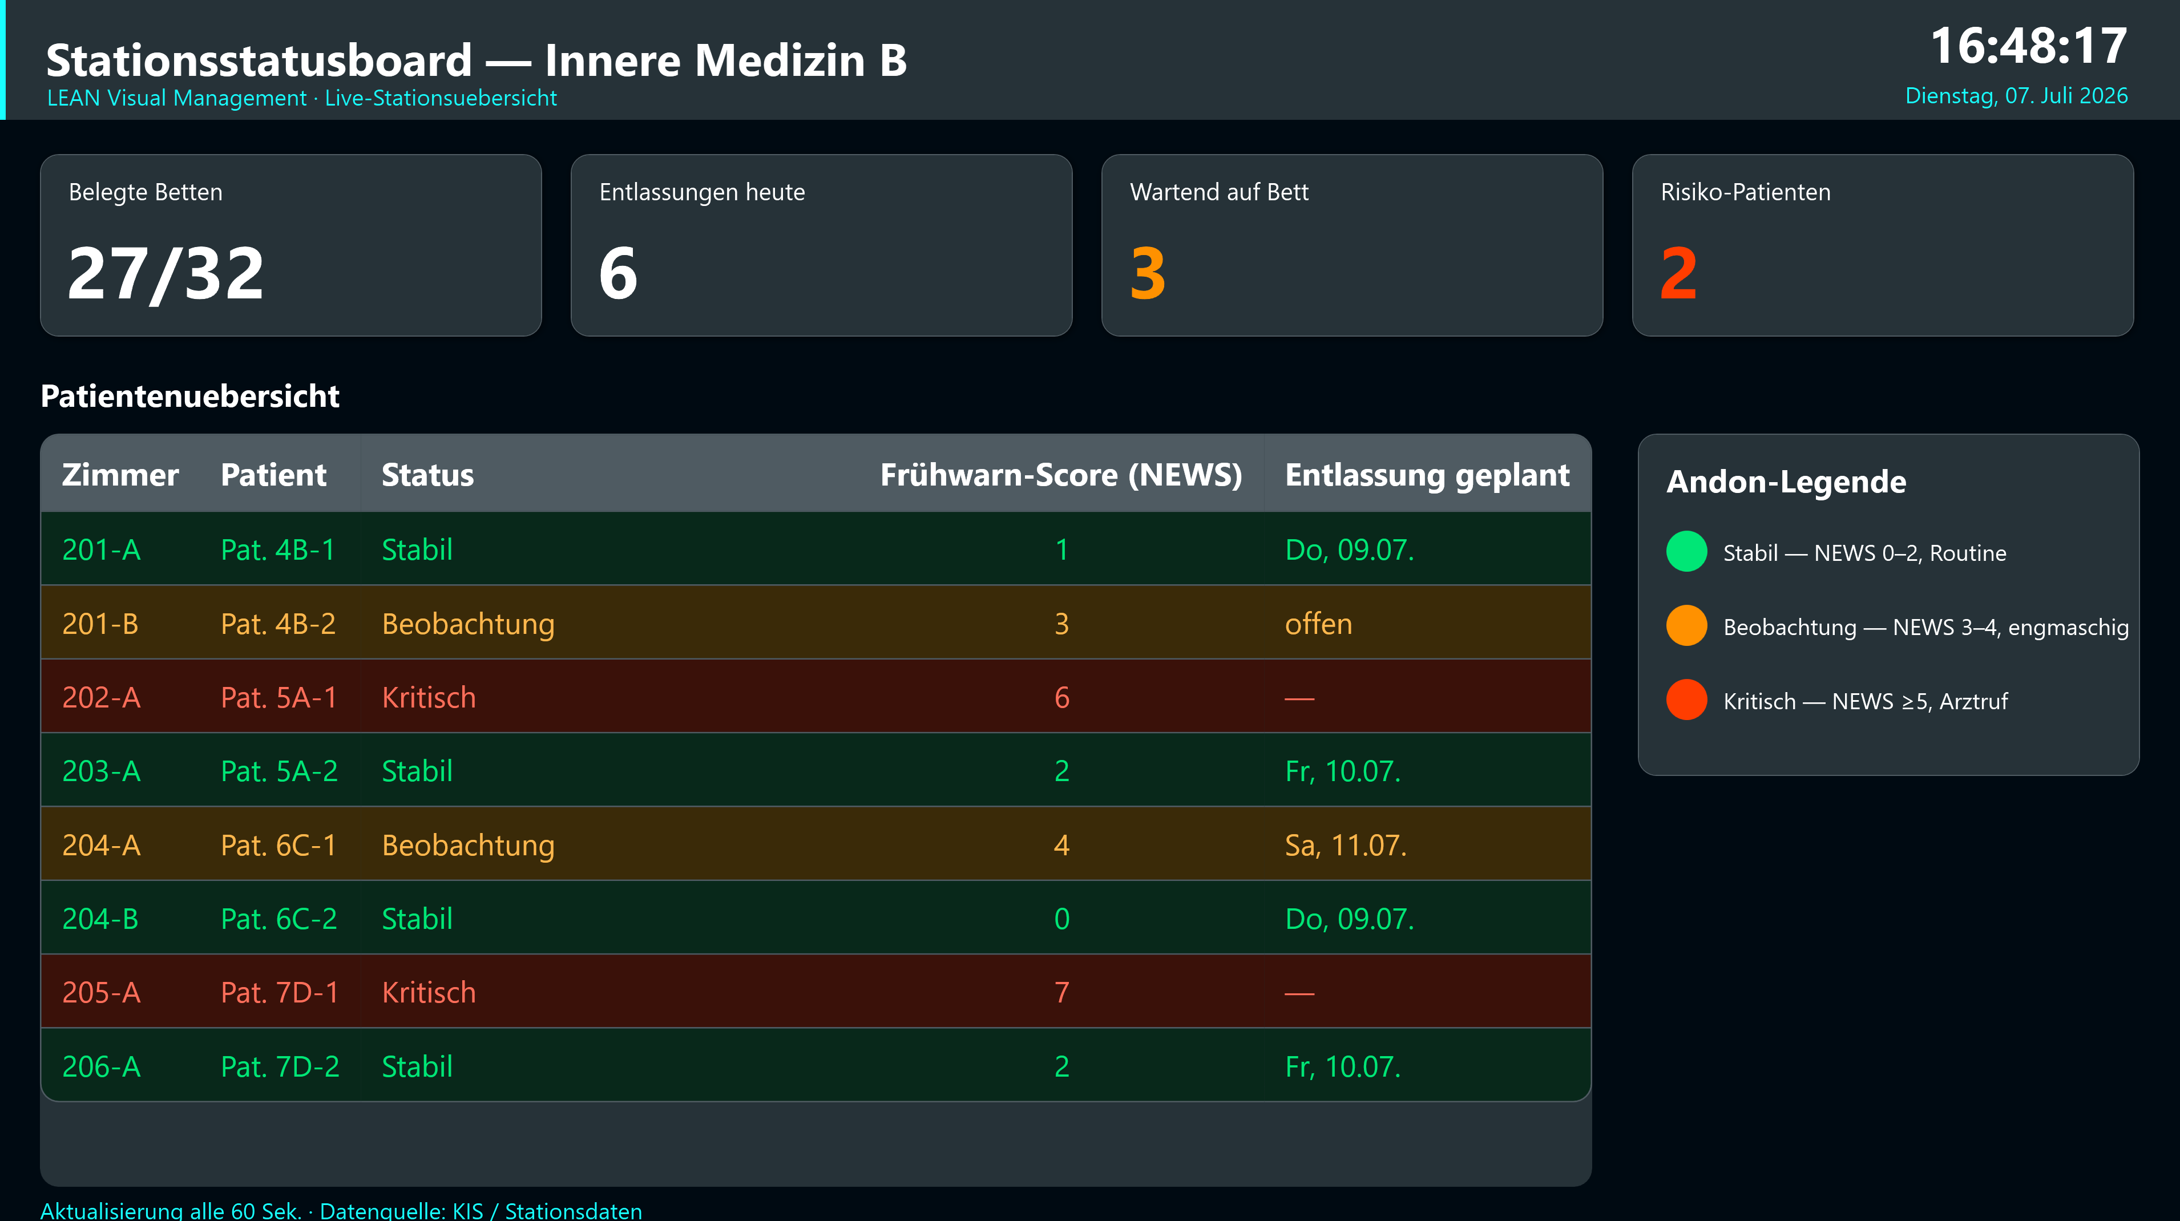Select the row for room 201-A
The height and width of the screenshot is (1221, 2180).
[x=816, y=549]
